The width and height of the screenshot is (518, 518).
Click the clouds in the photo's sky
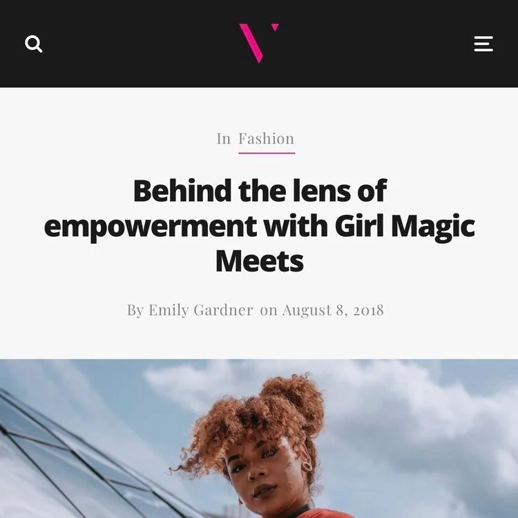pos(413,413)
